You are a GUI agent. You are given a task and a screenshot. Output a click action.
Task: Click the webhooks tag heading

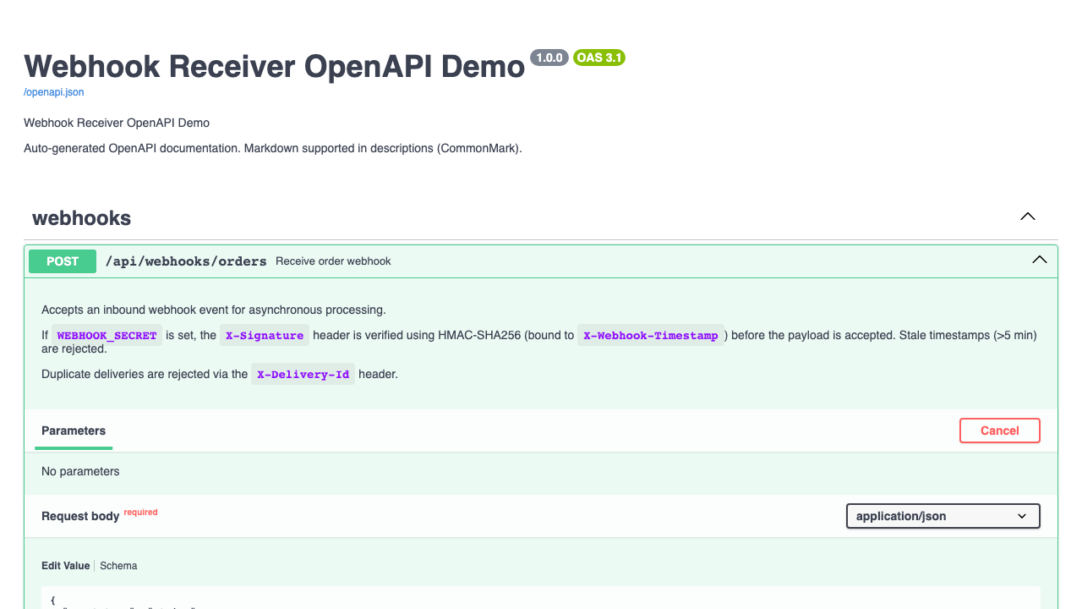pyautogui.click(x=81, y=218)
